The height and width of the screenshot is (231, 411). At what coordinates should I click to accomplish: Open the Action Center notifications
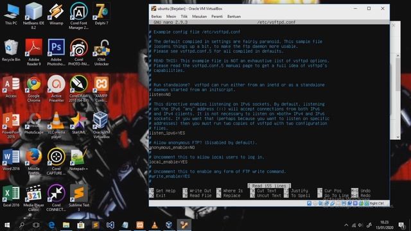(401, 225)
